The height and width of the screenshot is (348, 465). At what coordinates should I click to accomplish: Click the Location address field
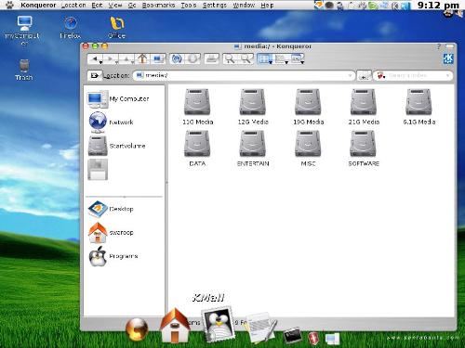[244, 75]
